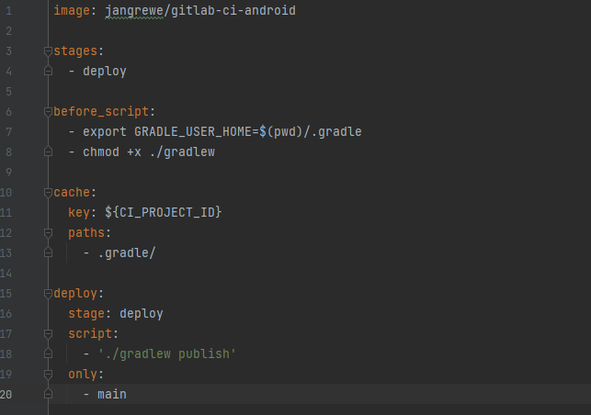Click the 'stage: deploy' line
The width and height of the screenshot is (591, 415).
click(x=115, y=313)
